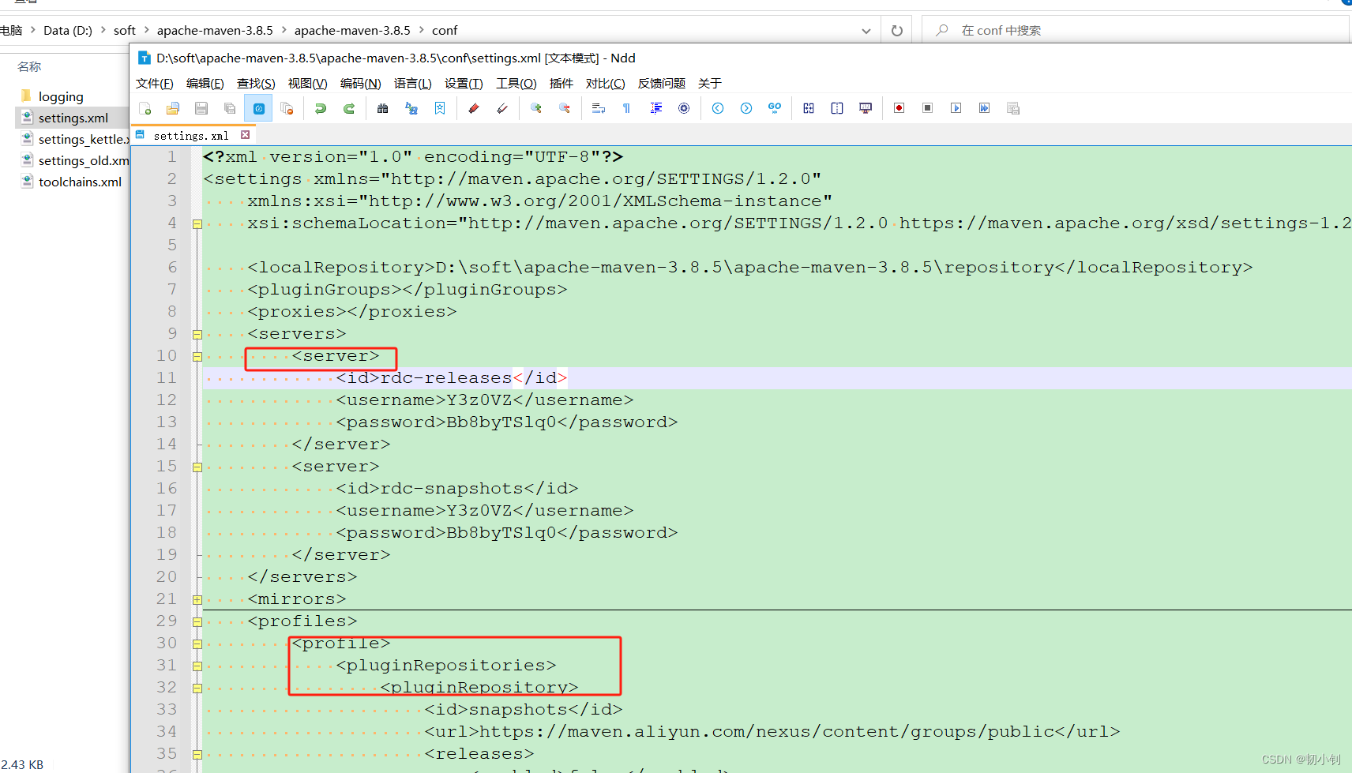Collapse the server fold at line 10
The width and height of the screenshot is (1352, 773).
(x=197, y=357)
